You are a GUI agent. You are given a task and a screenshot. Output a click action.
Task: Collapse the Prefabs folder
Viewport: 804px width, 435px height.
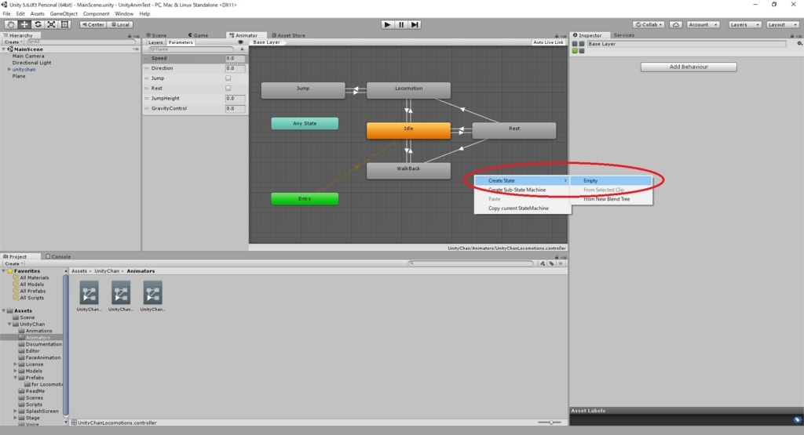[x=16, y=378]
